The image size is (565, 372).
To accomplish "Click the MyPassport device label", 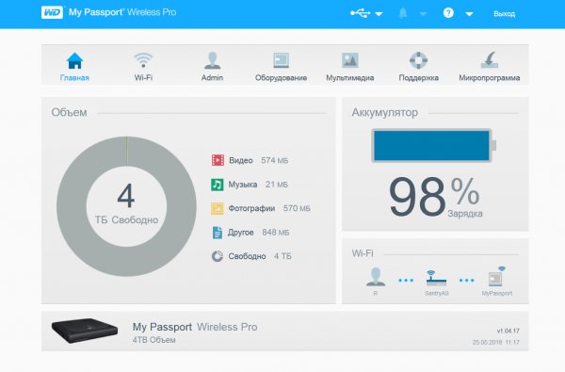I will coord(497,294).
